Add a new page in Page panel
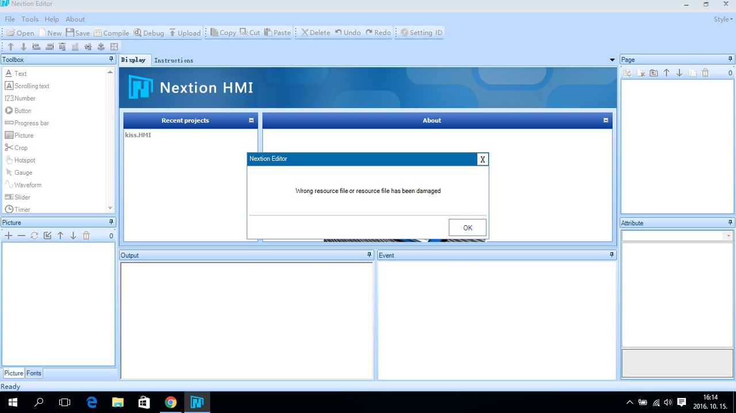736x413 pixels. [x=628, y=73]
